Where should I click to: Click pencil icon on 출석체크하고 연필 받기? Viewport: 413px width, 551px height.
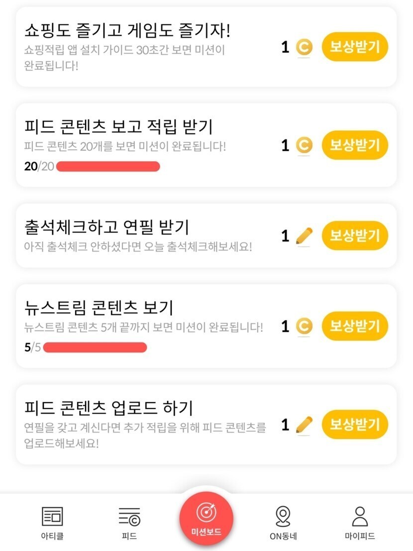[304, 236]
